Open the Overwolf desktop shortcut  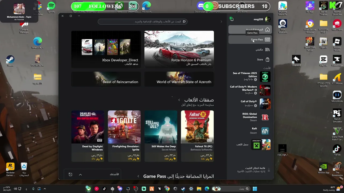tap(296, 61)
